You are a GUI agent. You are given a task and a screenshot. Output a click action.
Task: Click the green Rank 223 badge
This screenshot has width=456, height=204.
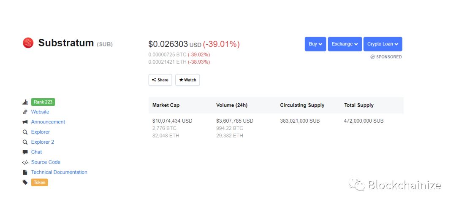pyautogui.click(x=43, y=102)
